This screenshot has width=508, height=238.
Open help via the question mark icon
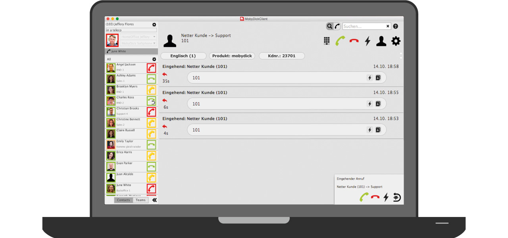395,26
